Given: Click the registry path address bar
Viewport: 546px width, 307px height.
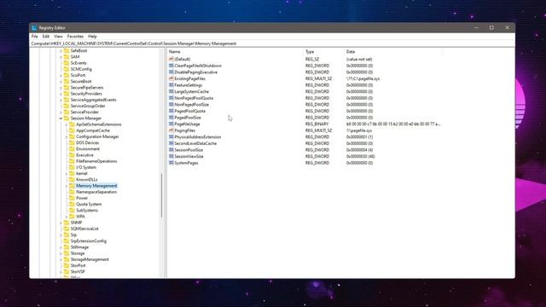Looking at the screenshot, I should click(x=272, y=43).
